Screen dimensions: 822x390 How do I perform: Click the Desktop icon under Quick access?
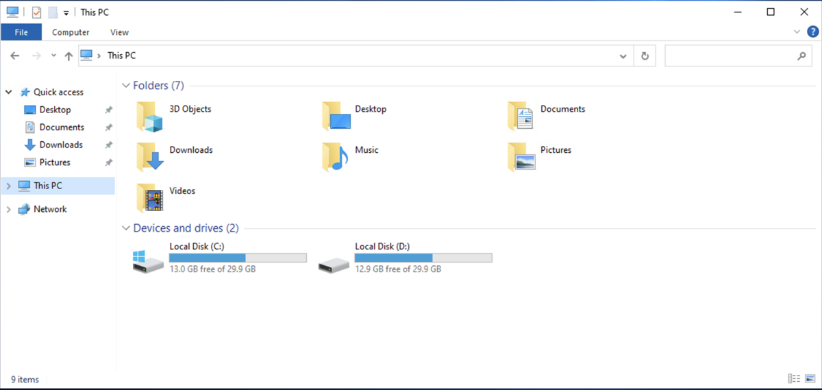click(x=29, y=110)
